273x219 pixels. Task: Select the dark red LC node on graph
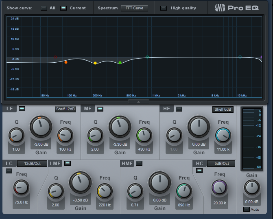click(x=55, y=57)
